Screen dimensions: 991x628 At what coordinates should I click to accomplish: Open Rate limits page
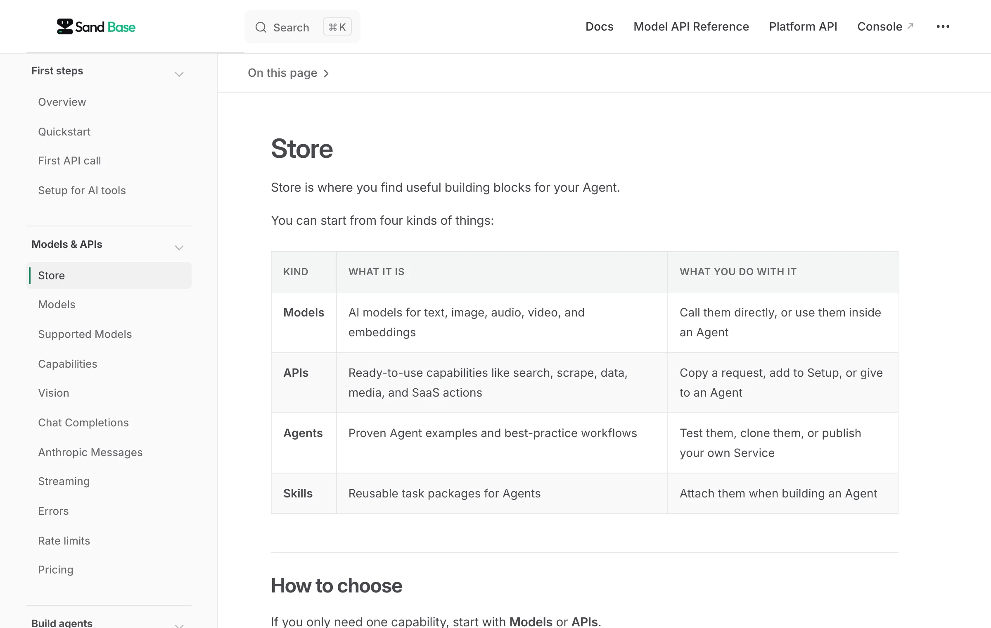pos(64,540)
